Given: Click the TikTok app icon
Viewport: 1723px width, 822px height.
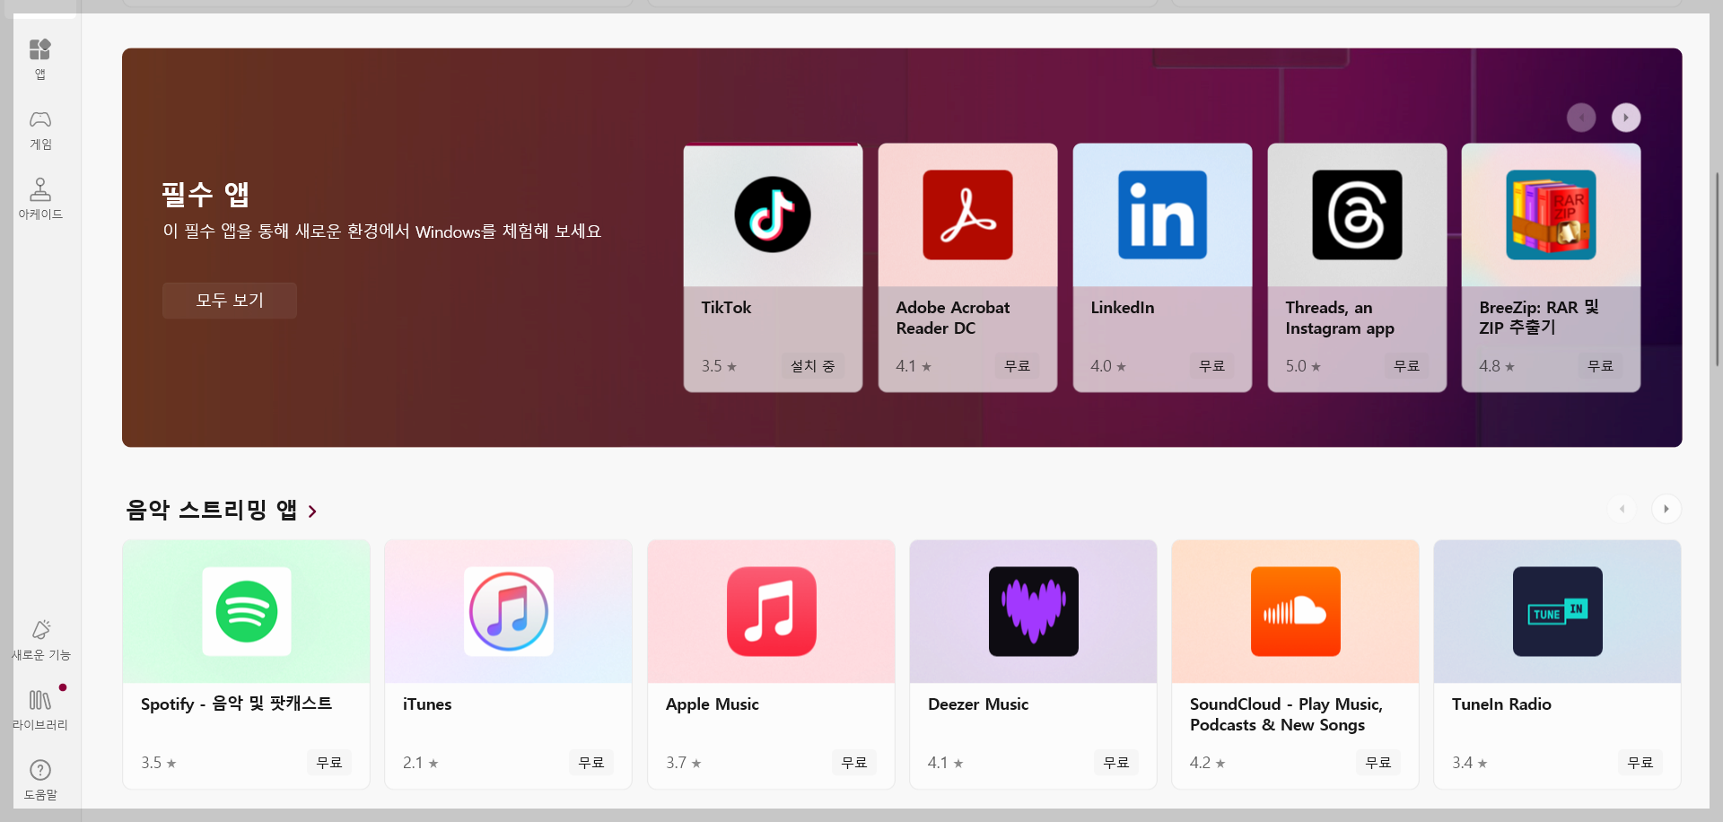Looking at the screenshot, I should [x=773, y=215].
